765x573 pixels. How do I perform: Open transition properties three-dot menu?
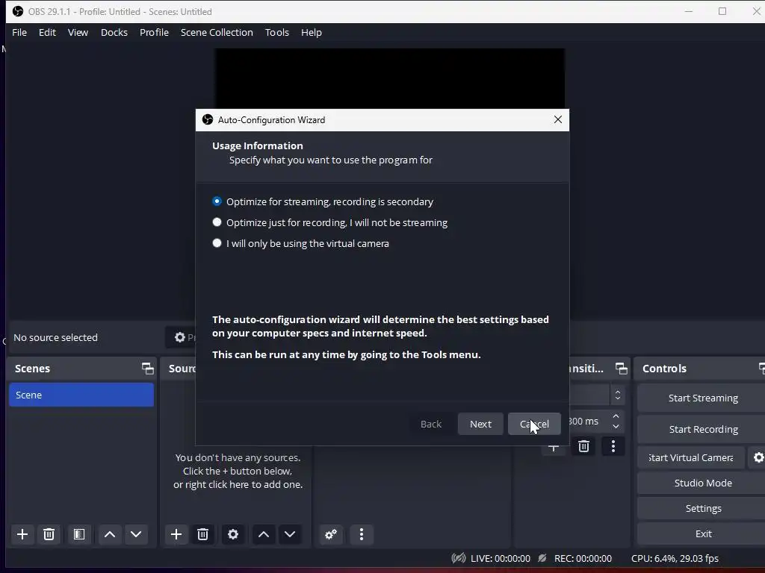[613, 446]
